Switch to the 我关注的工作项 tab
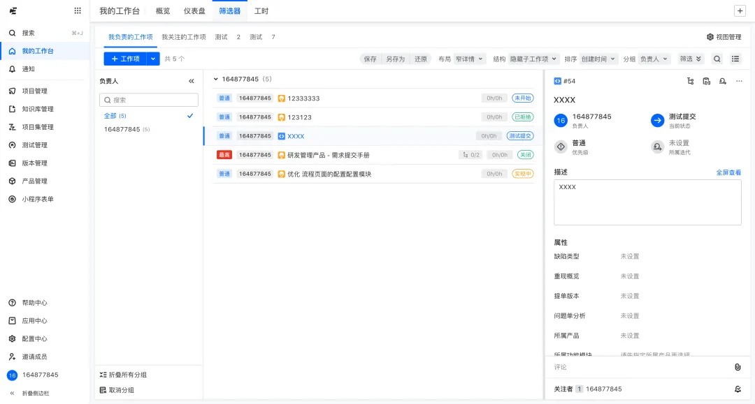The image size is (755, 404). pos(185,36)
